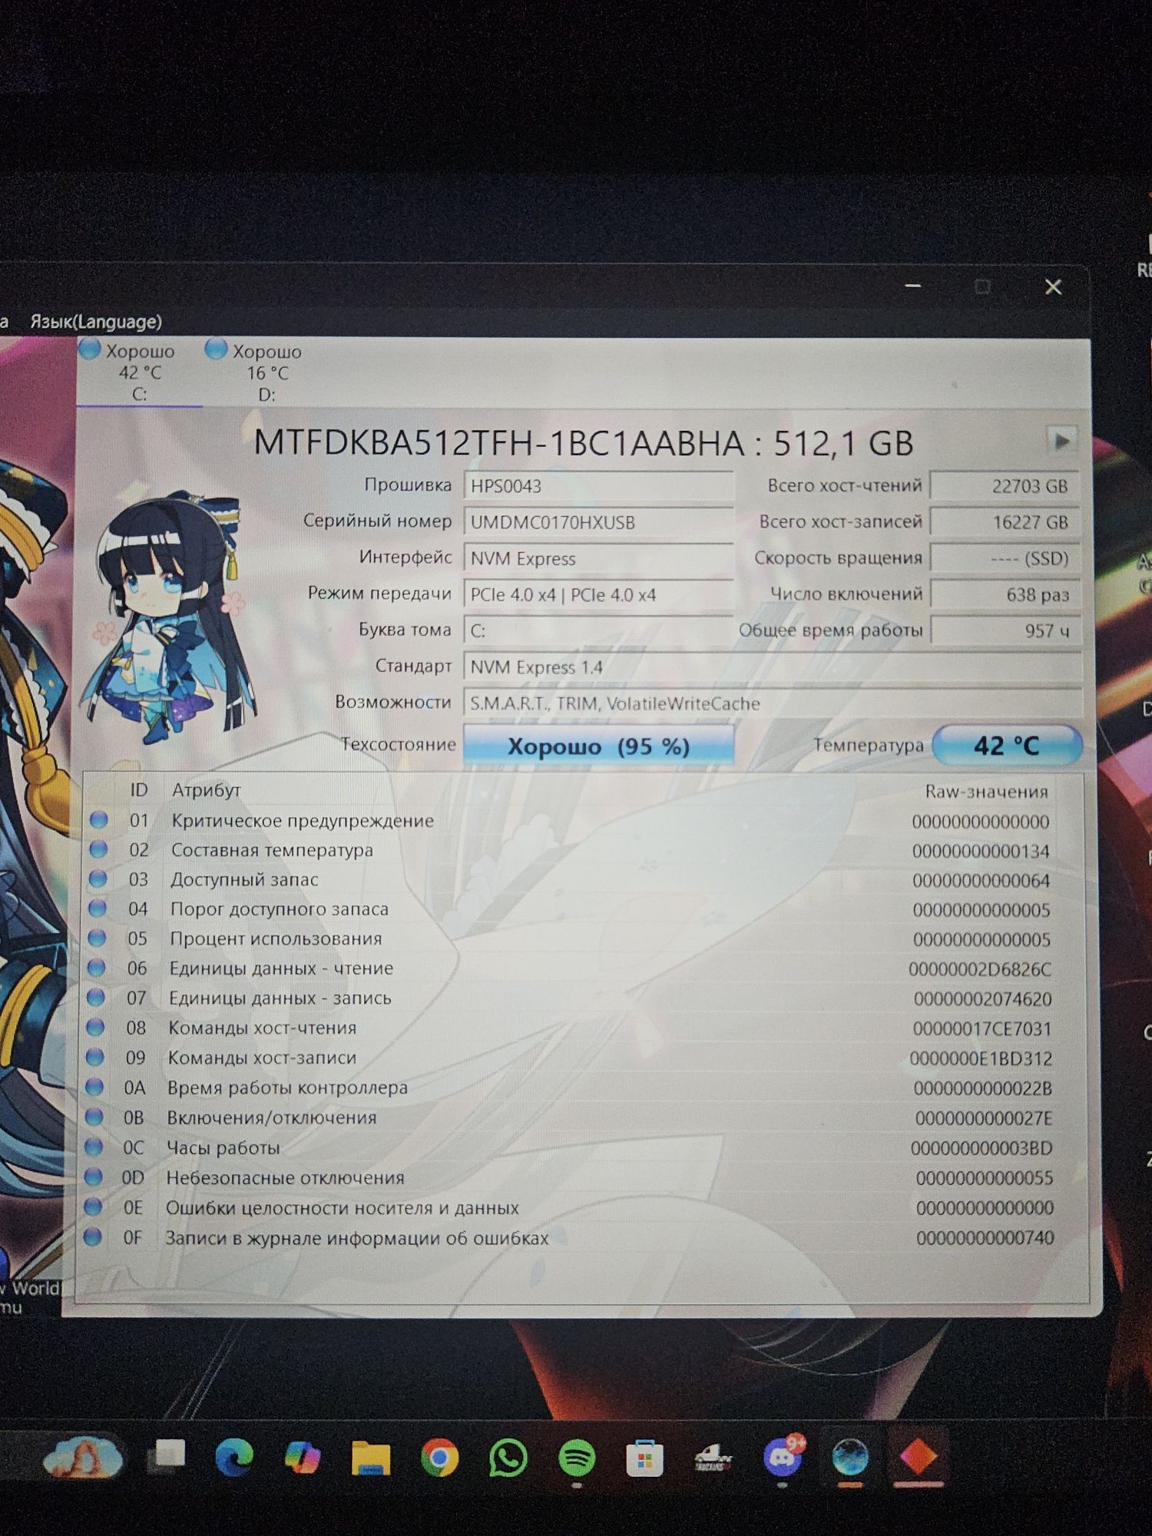Click the globe app icon on the taskbar

tap(850, 1457)
